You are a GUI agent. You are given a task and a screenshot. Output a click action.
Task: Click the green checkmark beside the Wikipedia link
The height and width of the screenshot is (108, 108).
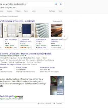pos(16,97)
